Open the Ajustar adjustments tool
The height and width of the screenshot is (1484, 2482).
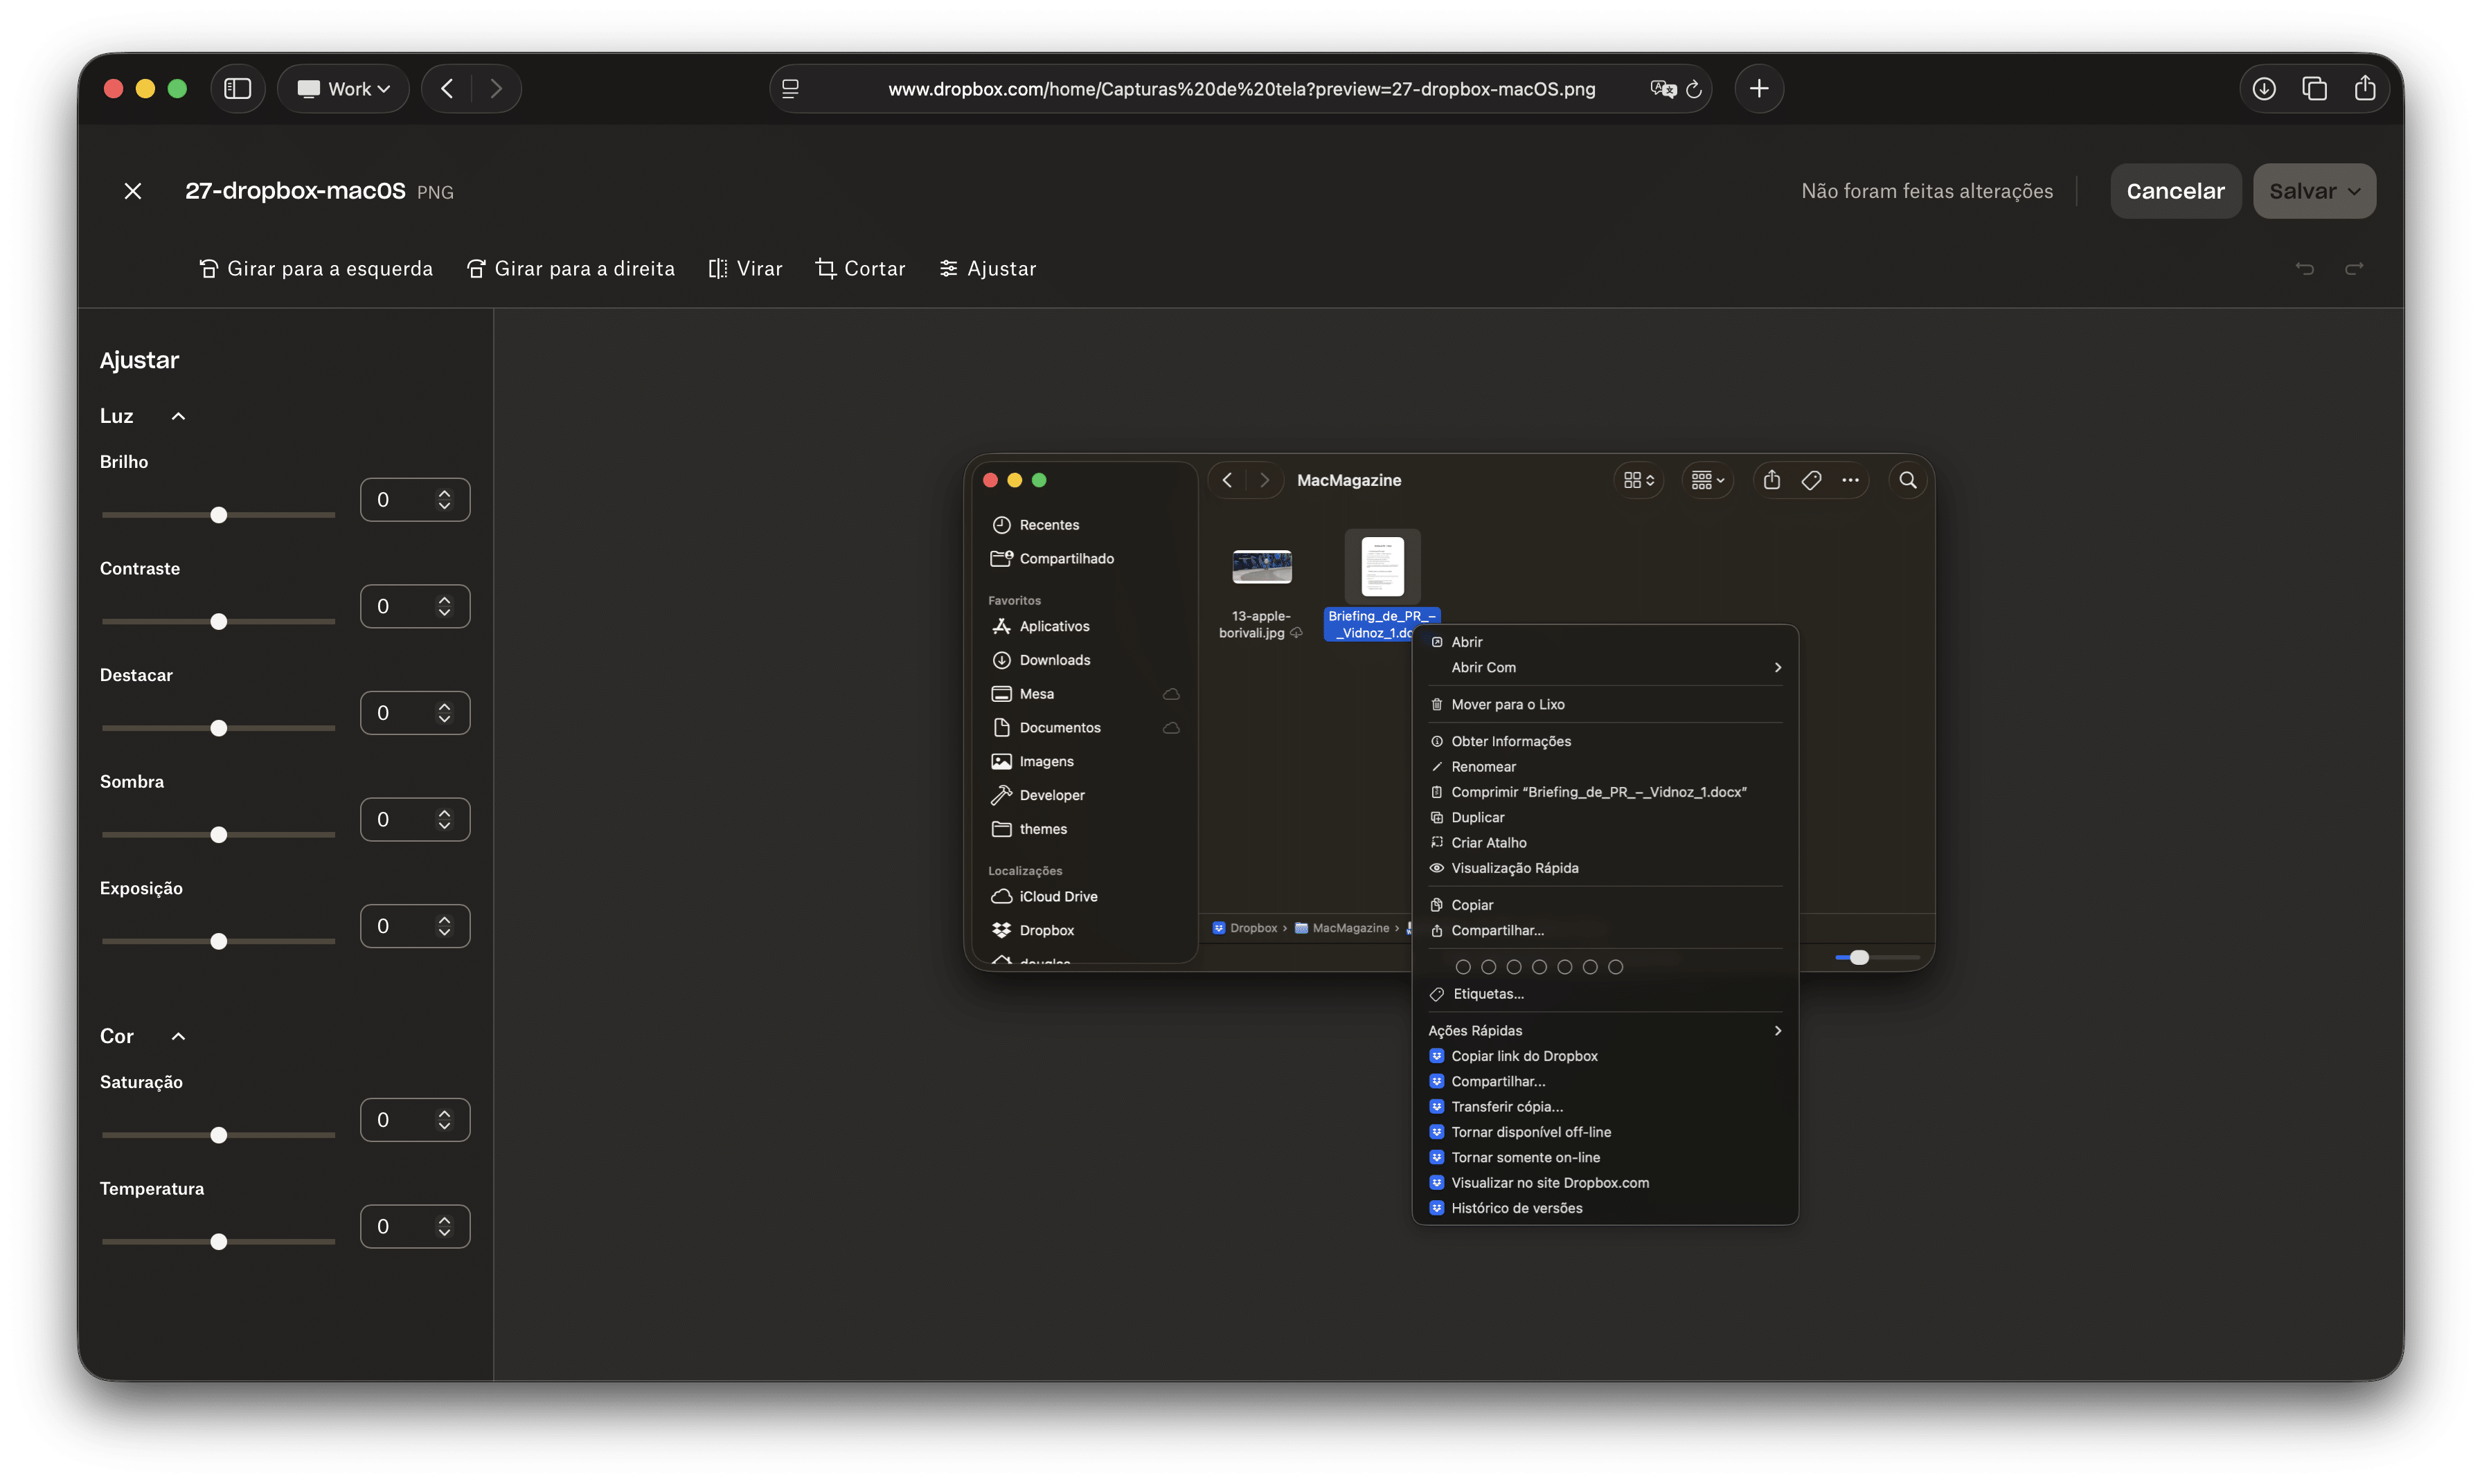click(x=988, y=269)
